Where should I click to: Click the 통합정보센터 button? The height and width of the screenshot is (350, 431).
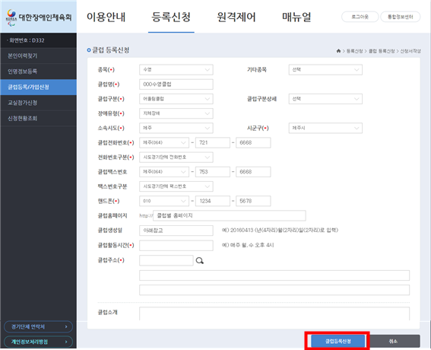400,17
